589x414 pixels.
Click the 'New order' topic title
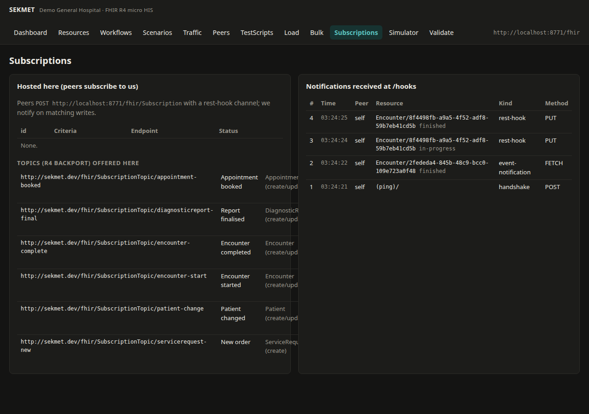coord(236,342)
